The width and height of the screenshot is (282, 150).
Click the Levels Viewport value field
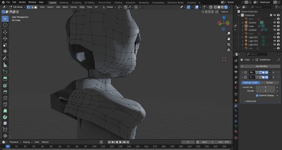265,87
